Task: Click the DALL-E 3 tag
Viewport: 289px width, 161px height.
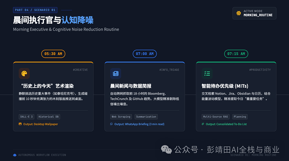Action: [x=26, y=117]
